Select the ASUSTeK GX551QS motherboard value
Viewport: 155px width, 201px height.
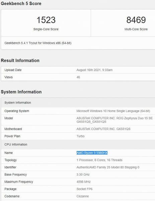(x=103, y=129)
